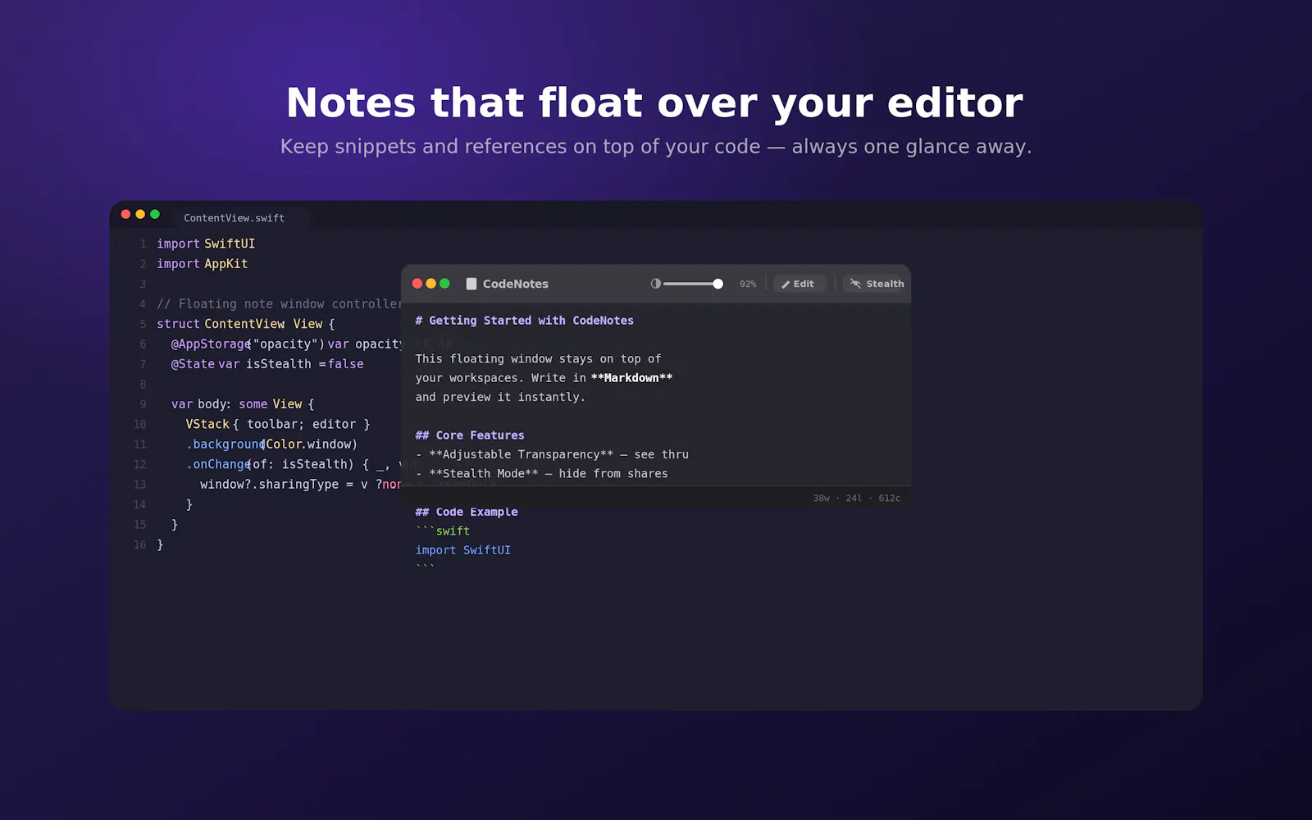Click 'VStack { toolbar; editor }' line
1312x820 pixels.
point(278,425)
